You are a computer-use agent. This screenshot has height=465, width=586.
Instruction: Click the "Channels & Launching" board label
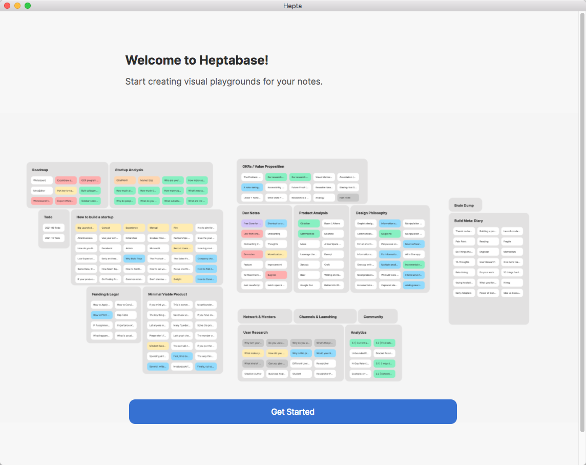318,317
